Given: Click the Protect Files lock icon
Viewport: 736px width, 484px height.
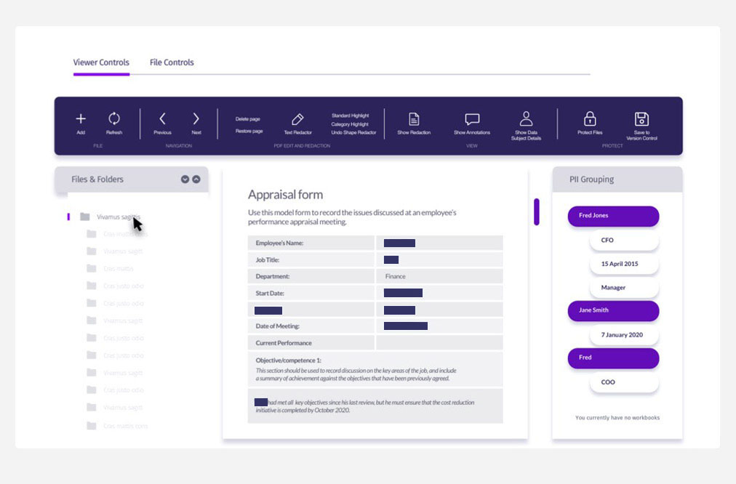Looking at the screenshot, I should (x=590, y=119).
